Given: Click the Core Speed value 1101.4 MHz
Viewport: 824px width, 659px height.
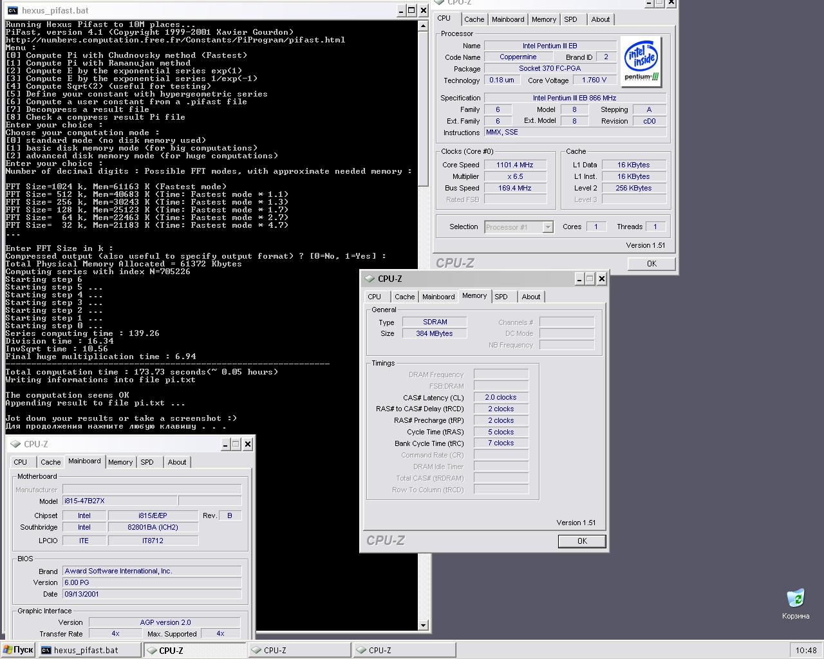Looking at the screenshot, I should click(x=515, y=165).
